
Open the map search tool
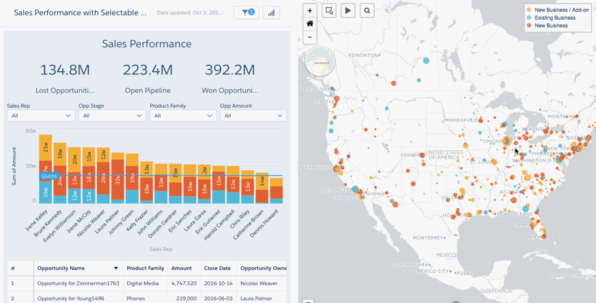pos(367,11)
